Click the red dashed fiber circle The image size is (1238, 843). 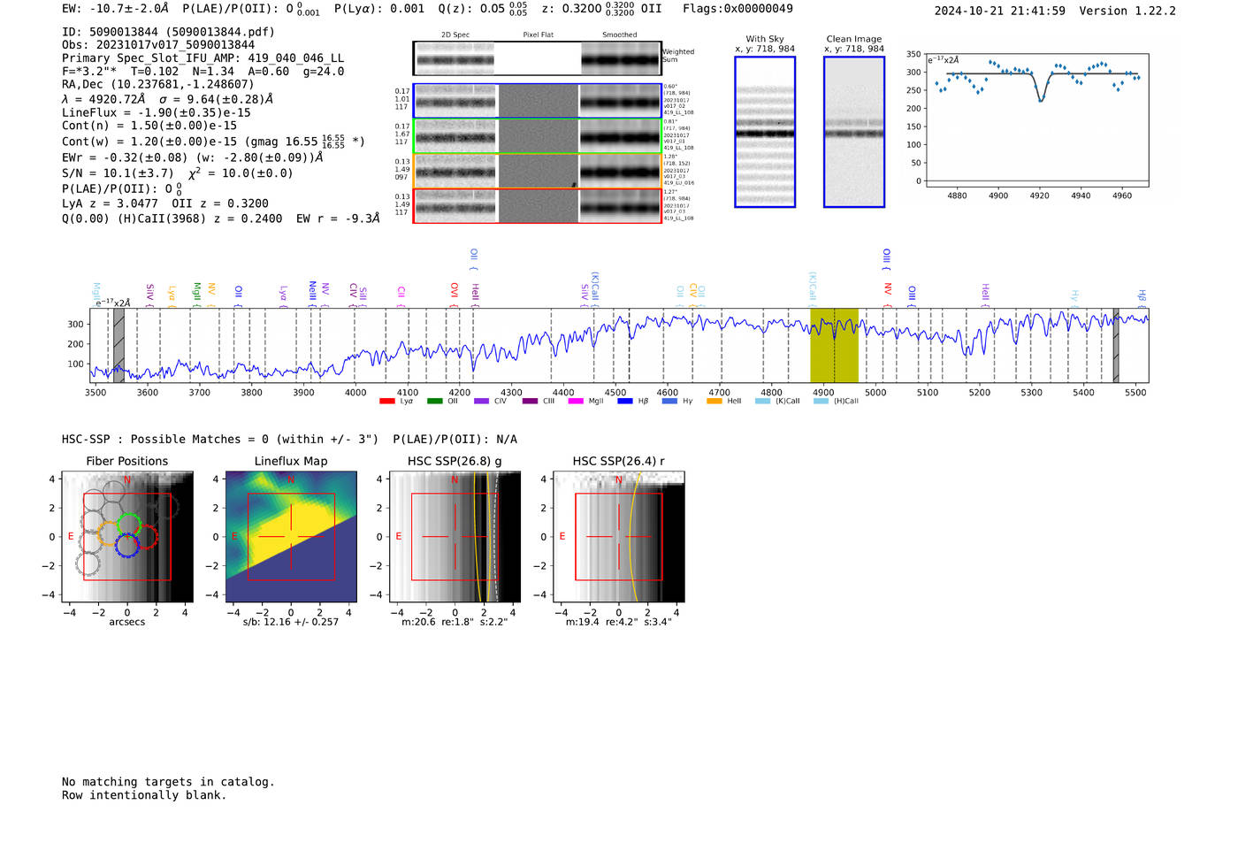(x=147, y=537)
